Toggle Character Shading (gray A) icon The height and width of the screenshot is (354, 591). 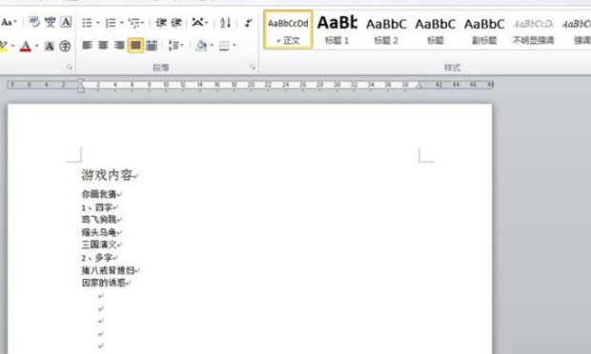pyautogui.click(x=49, y=46)
